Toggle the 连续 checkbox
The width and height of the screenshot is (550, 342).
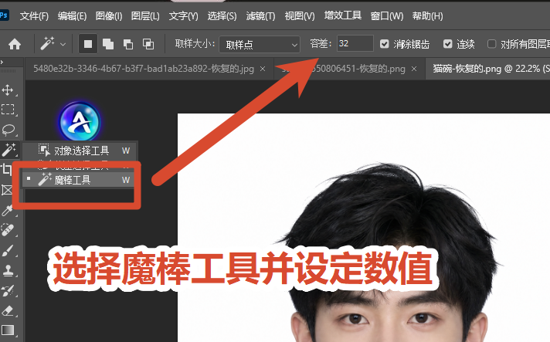click(x=447, y=44)
